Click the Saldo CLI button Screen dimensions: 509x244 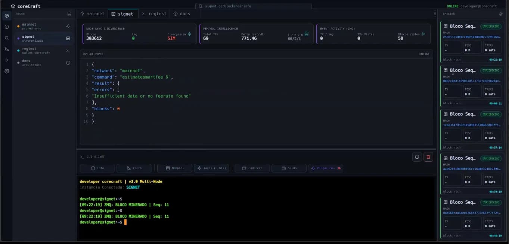(289, 168)
